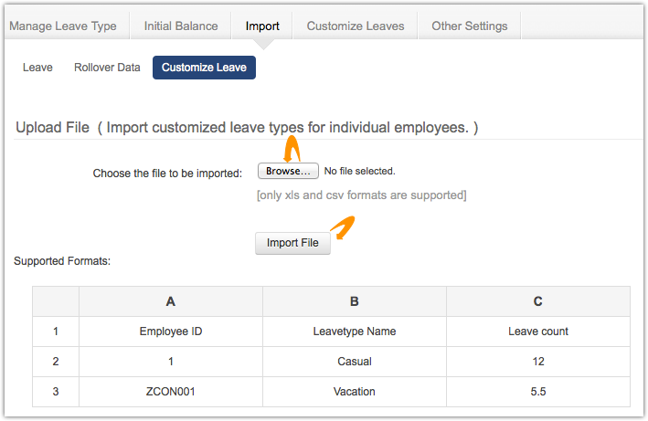The height and width of the screenshot is (421, 648).
Task: Select column B header cell
Action: [x=354, y=301]
